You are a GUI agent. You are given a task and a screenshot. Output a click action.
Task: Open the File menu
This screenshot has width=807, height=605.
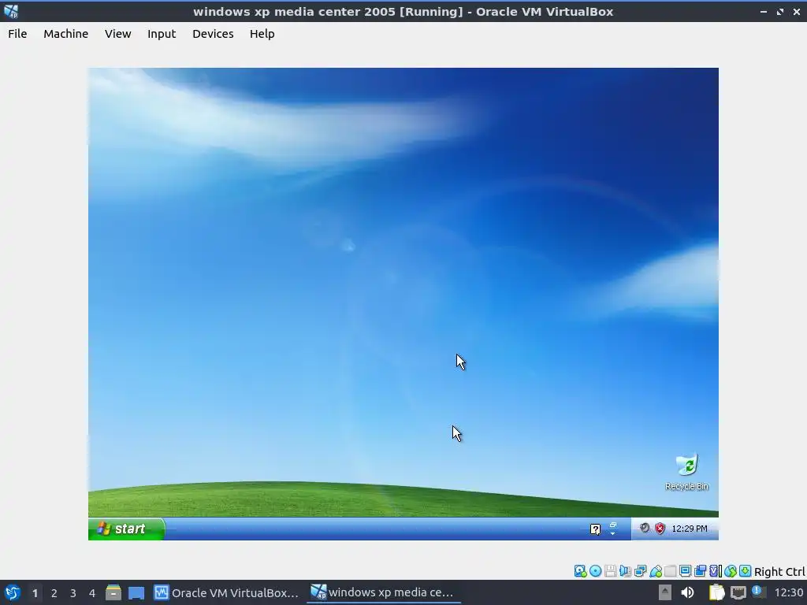17,34
